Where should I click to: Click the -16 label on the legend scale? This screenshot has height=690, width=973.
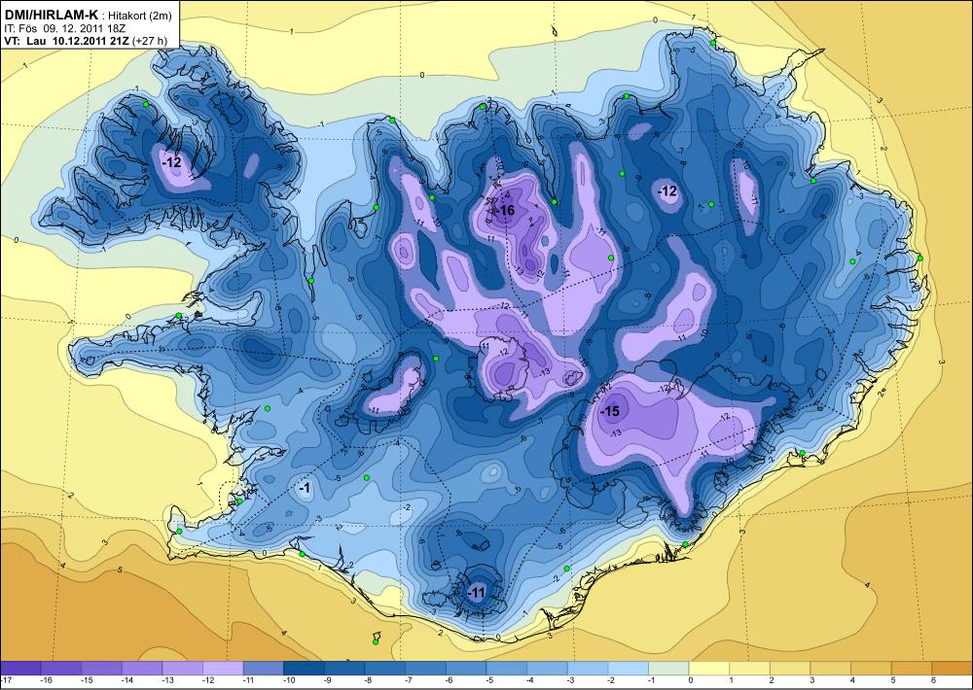pyautogui.click(x=46, y=680)
